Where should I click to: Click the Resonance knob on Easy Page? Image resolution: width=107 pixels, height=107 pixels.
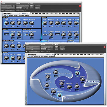pos(82,79)
